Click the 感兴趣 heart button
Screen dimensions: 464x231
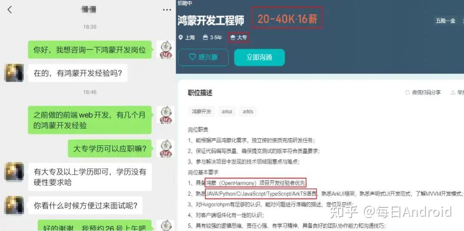pos(203,57)
